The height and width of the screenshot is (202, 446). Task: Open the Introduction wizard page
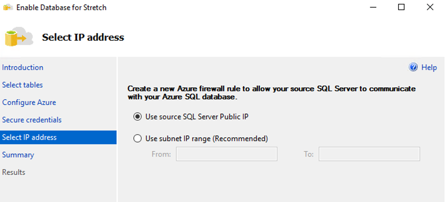coord(23,67)
